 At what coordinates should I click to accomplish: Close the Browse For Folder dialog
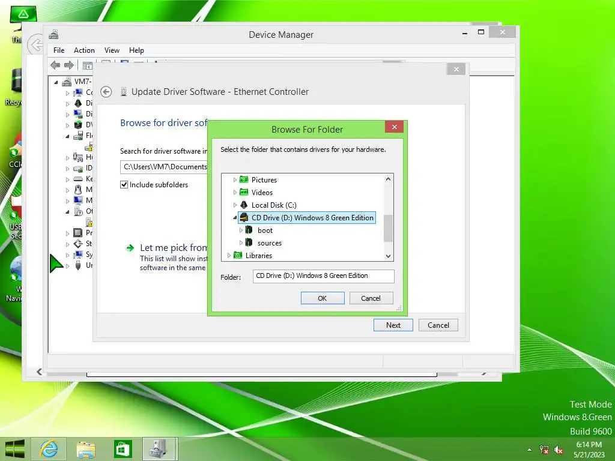tap(394, 127)
